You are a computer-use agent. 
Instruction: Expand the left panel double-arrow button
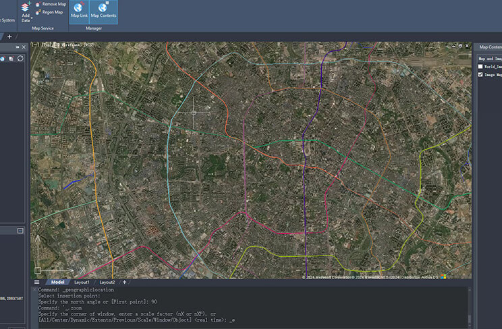[16, 47]
